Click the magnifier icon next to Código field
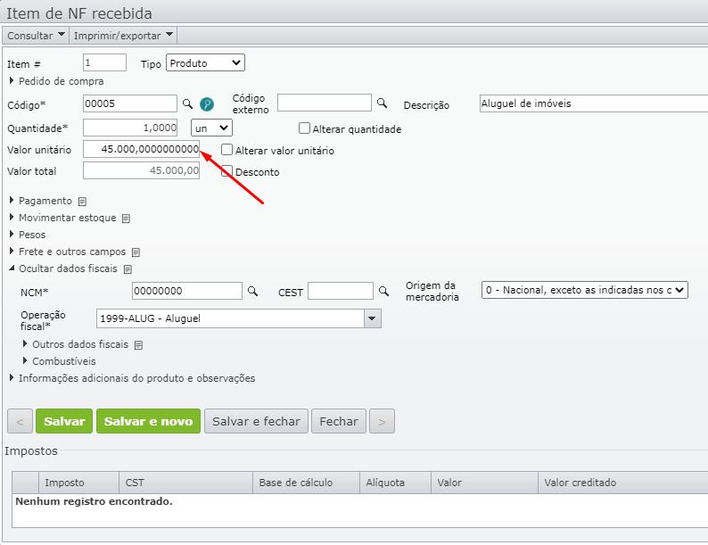Image resolution: width=708 pixels, height=545 pixels. point(187,103)
